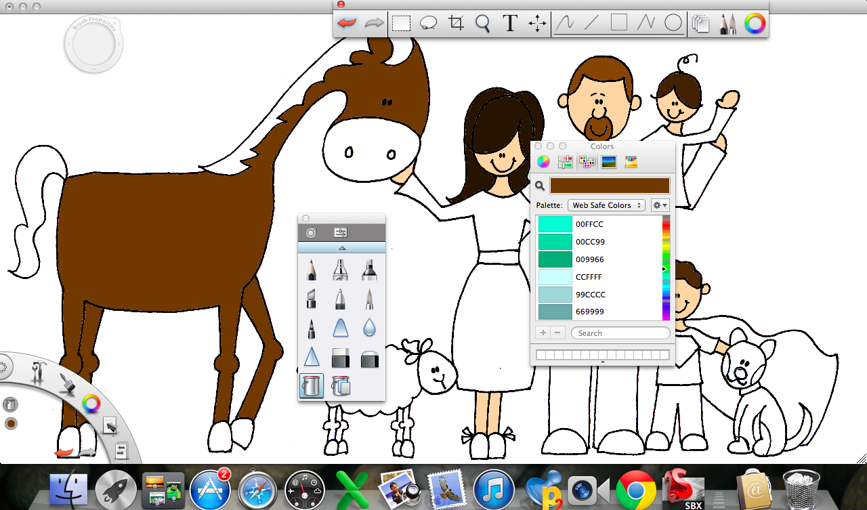Viewport: 867px width, 510px height.
Task: Open the color wheel in top toolbar
Action: 755,24
